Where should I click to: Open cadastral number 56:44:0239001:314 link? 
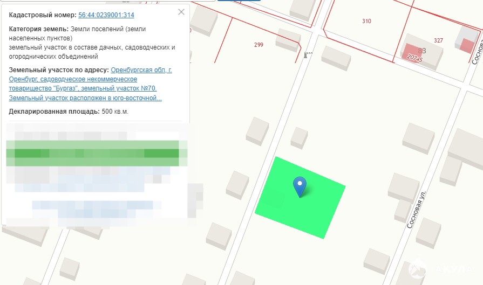[x=106, y=15]
